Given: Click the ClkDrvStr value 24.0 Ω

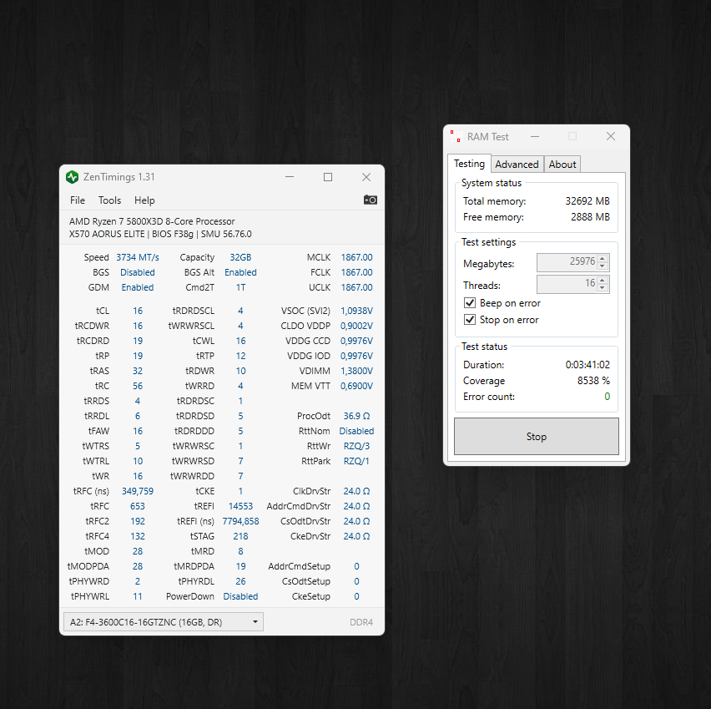Looking at the screenshot, I should tap(357, 491).
